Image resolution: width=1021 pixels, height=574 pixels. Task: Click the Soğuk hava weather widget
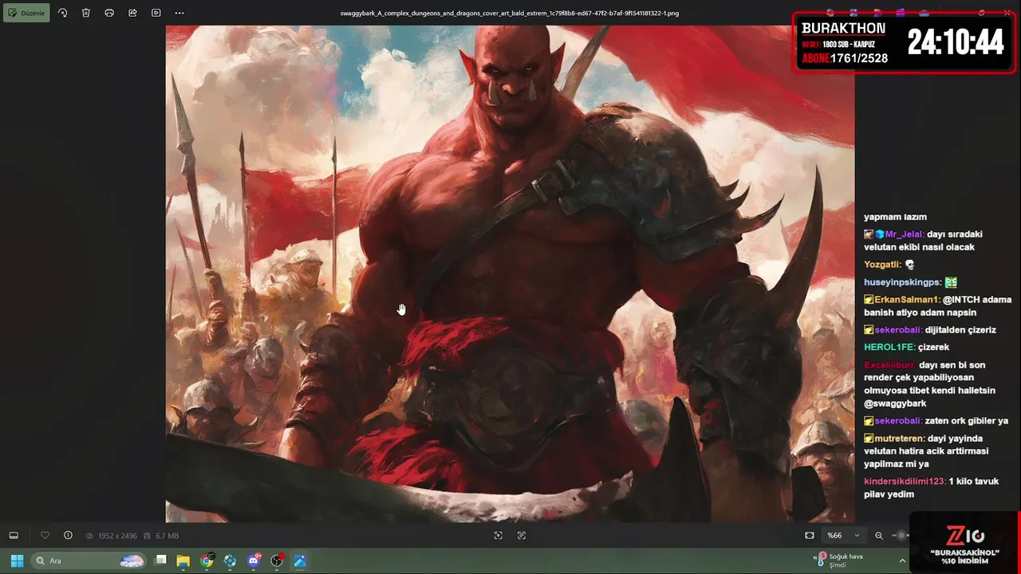(x=839, y=560)
